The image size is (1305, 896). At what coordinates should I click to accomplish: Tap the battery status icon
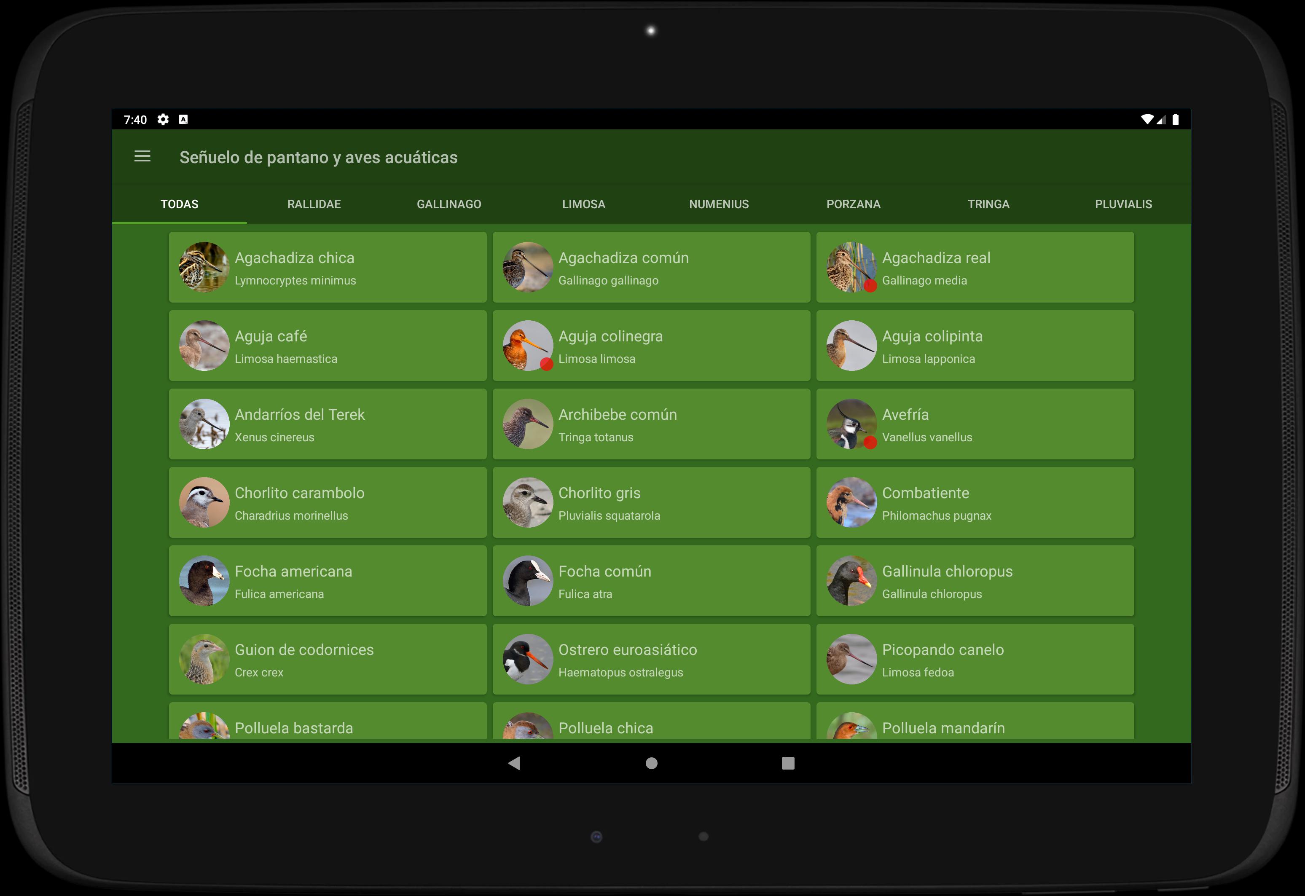[x=1175, y=119]
